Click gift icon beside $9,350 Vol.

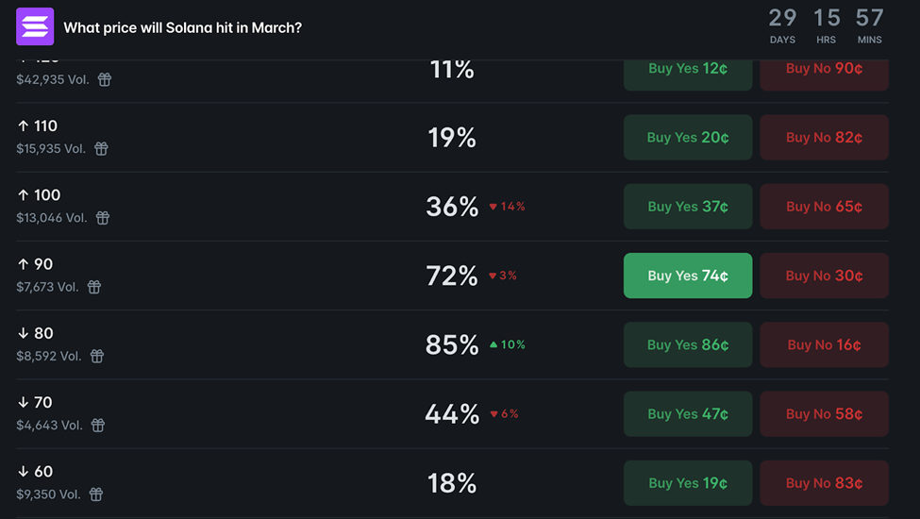[95, 494]
